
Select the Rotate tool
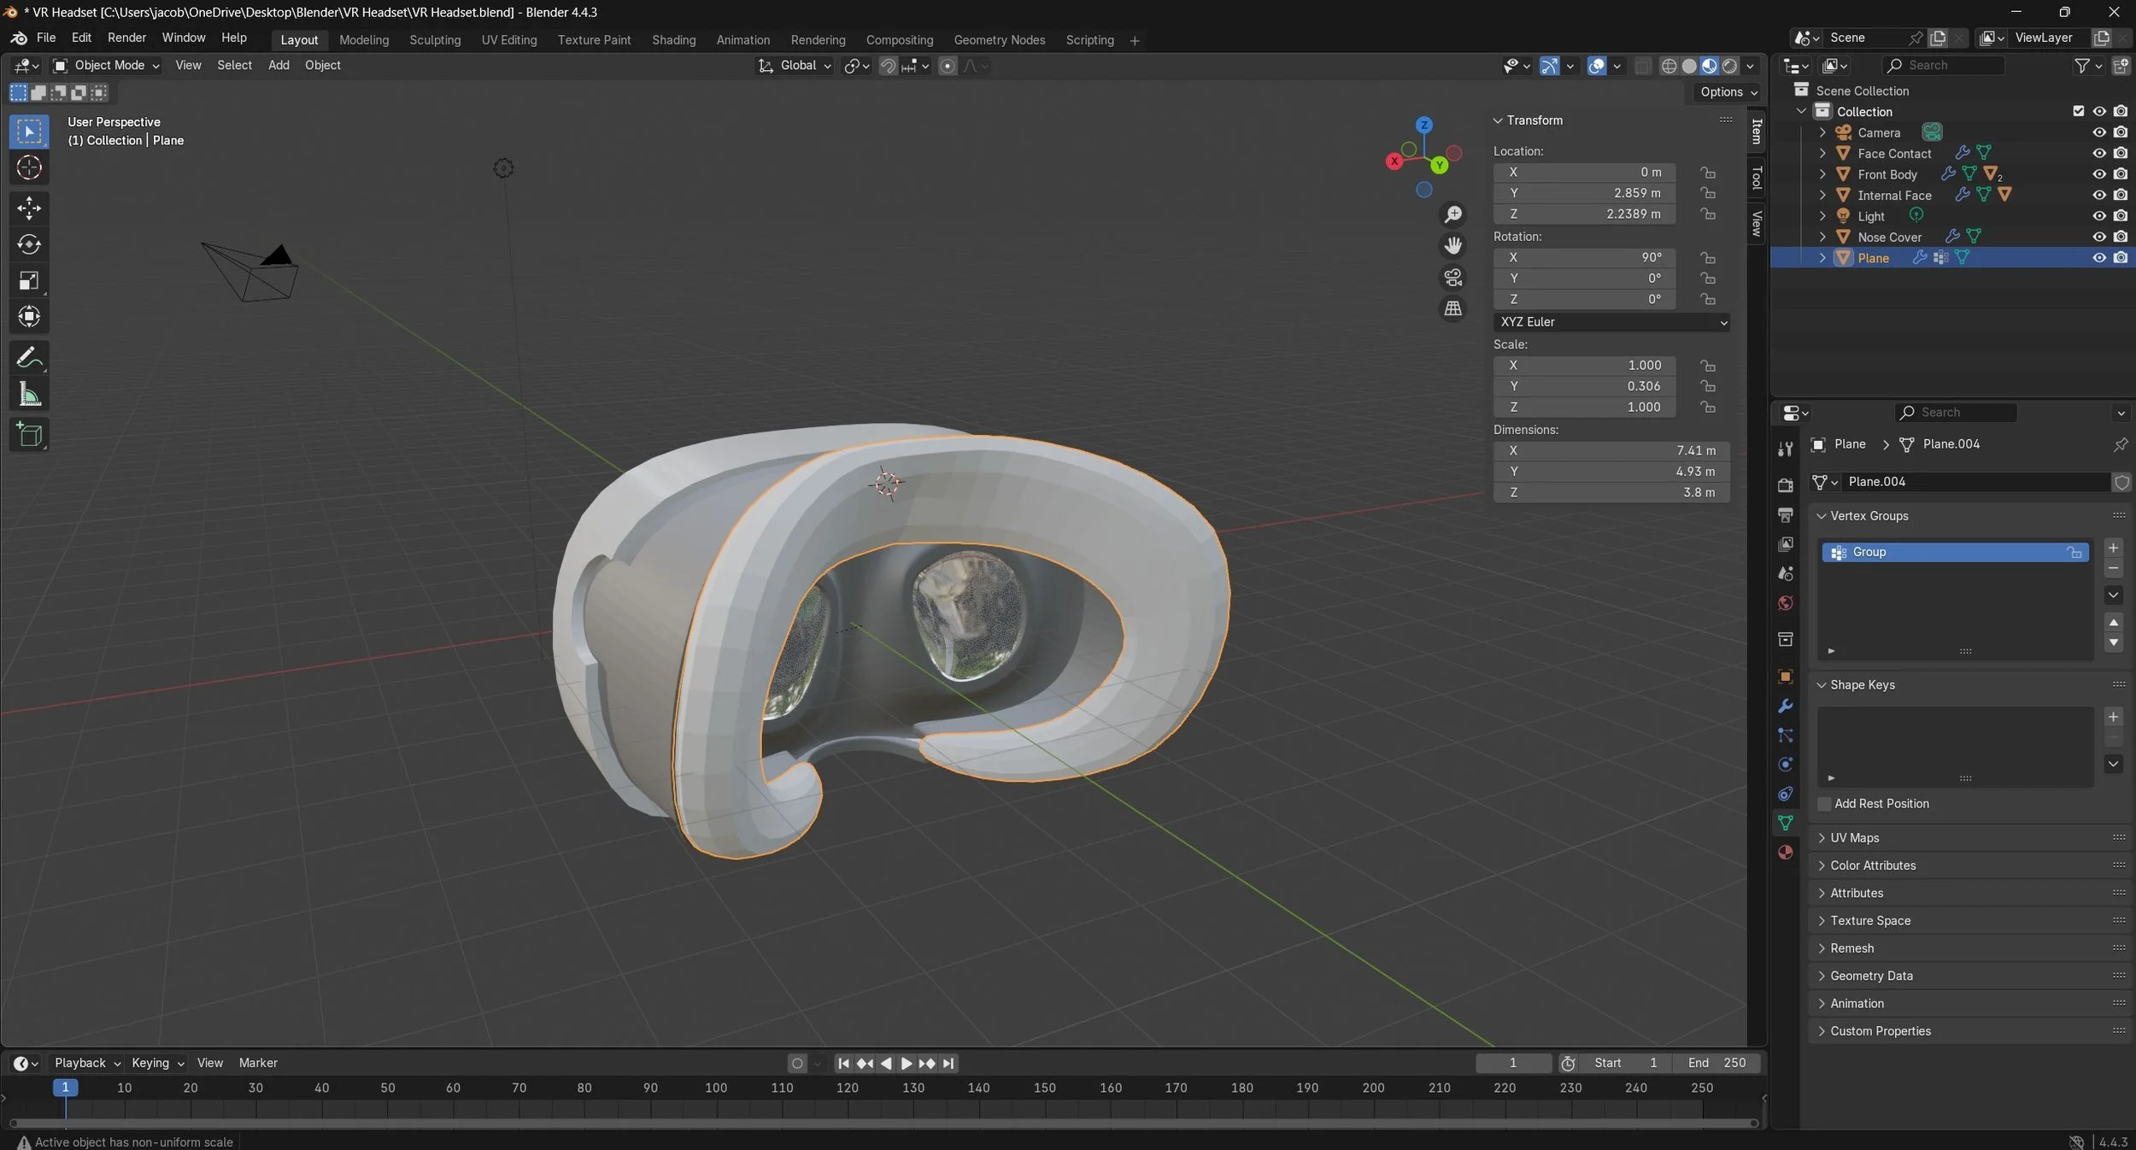(29, 245)
